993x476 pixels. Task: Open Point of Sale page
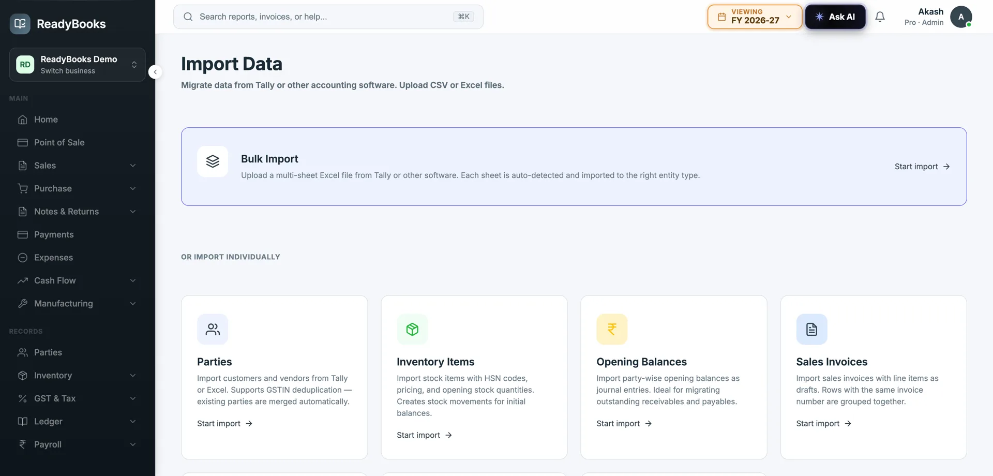tap(78, 142)
